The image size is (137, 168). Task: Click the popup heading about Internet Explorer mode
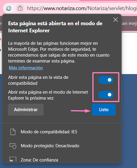tap(55, 27)
